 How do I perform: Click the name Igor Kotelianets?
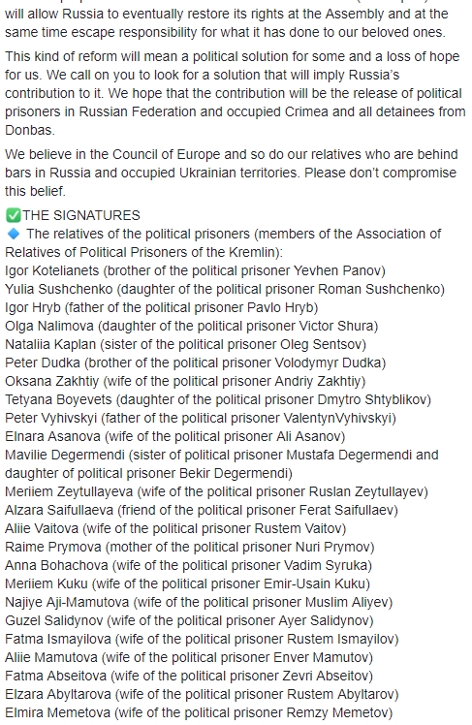51,270
